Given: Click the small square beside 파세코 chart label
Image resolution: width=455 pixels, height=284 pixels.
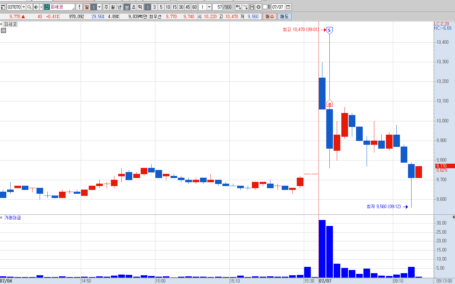Looking at the screenshot, I should (x=1, y=24).
